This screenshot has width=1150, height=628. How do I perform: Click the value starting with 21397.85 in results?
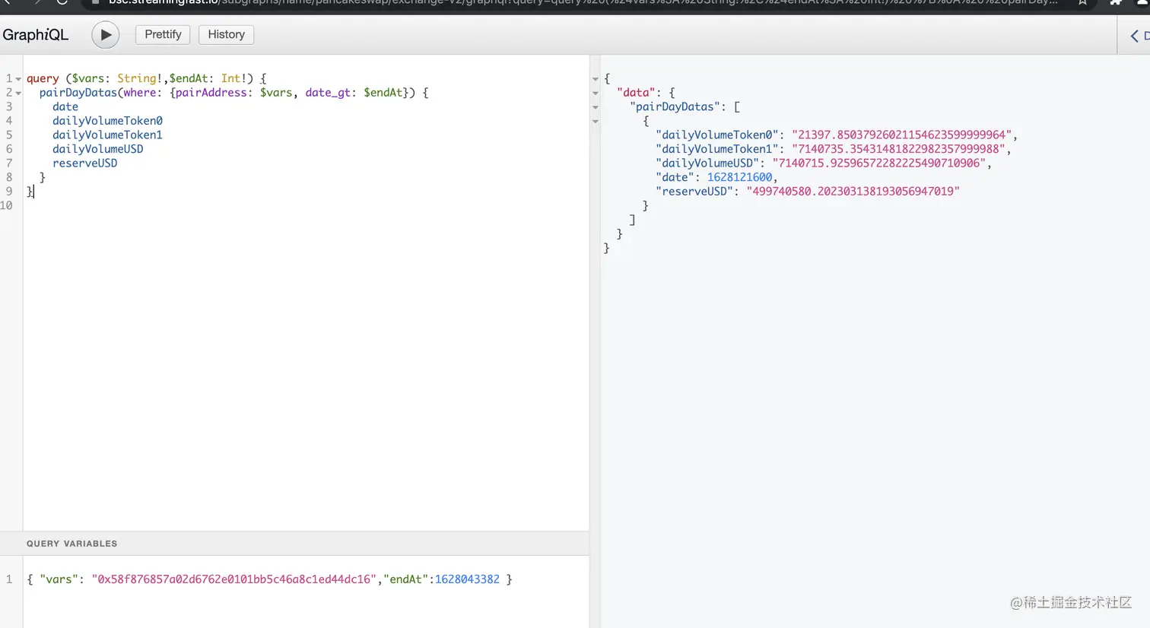tap(901, 135)
